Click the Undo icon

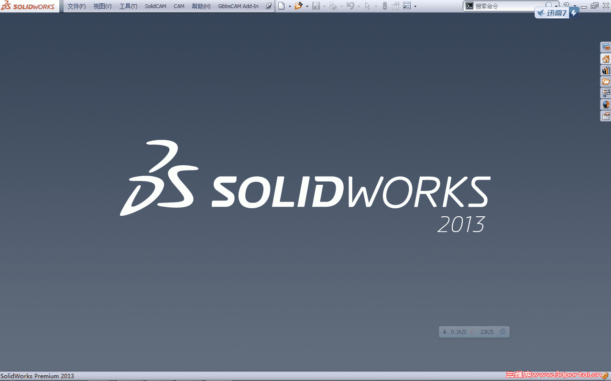coord(350,6)
